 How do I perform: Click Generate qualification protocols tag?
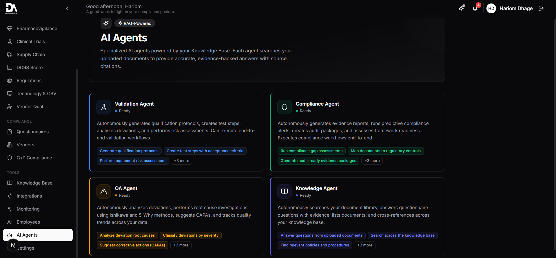click(x=129, y=151)
